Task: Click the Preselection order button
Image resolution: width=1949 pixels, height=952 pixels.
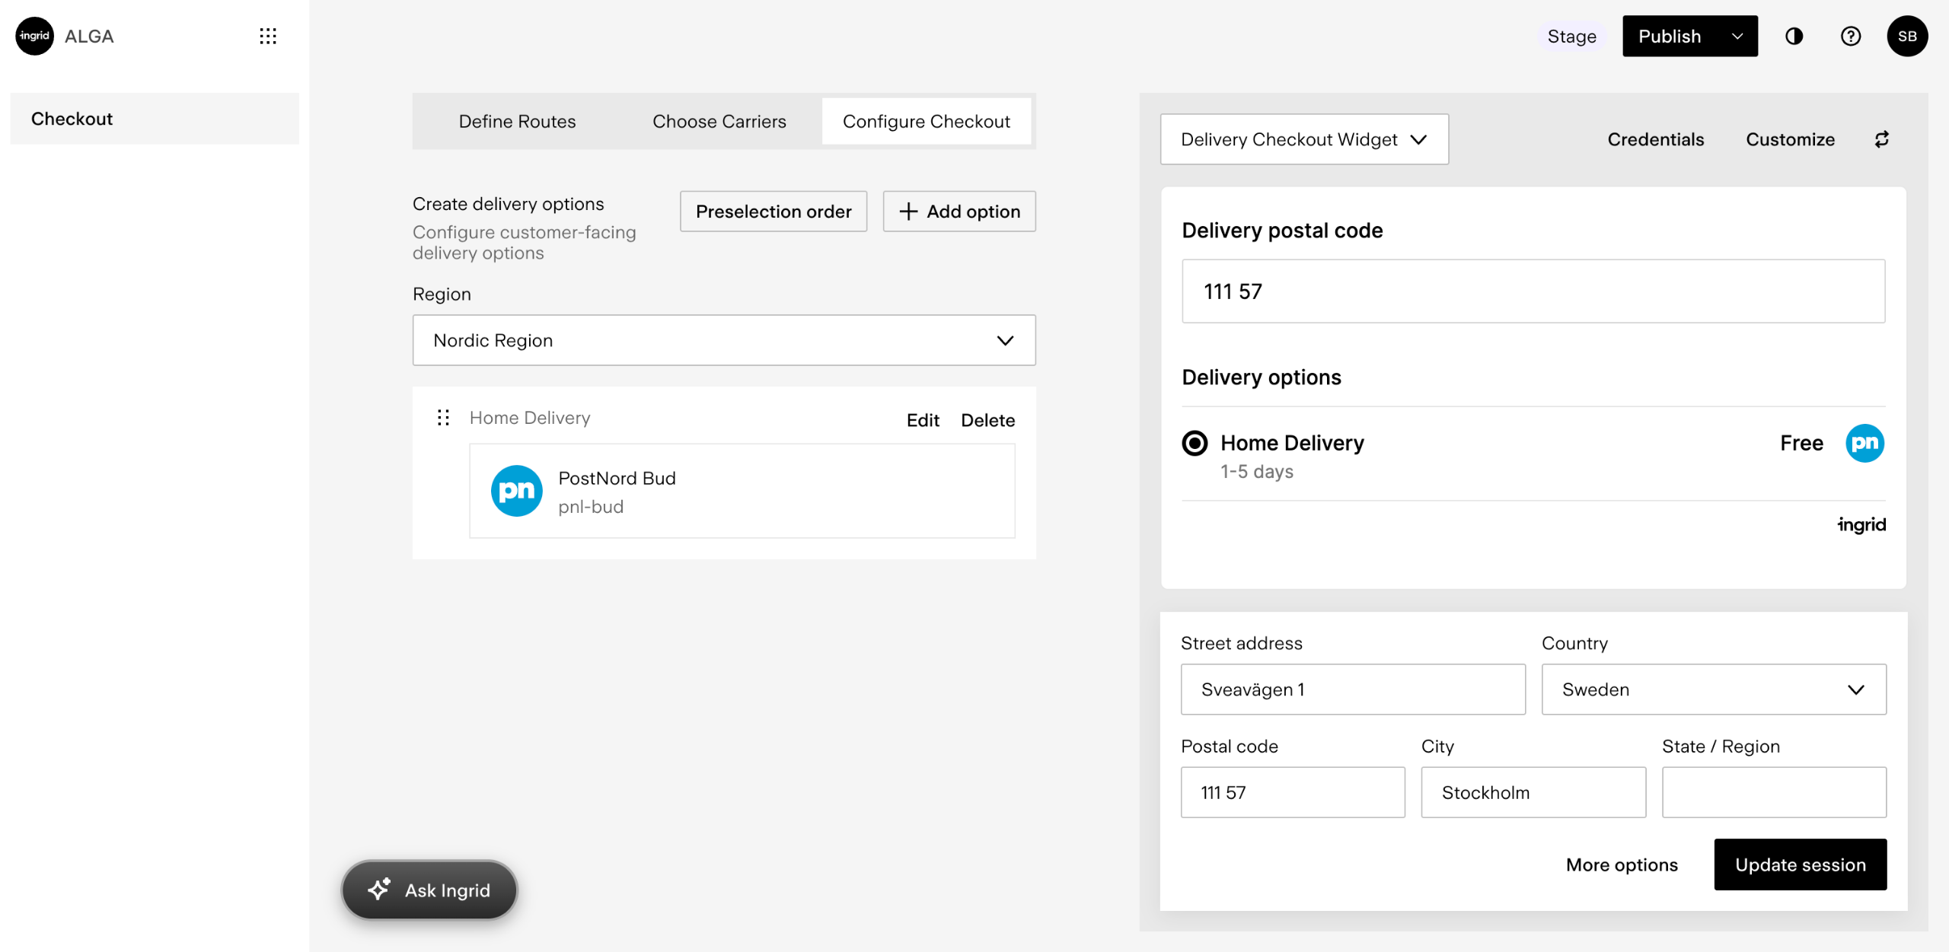Action: (774, 212)
